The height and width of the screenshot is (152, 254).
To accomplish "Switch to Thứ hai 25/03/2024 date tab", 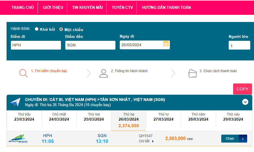I will pyautogui.click(x=94, y=117).
